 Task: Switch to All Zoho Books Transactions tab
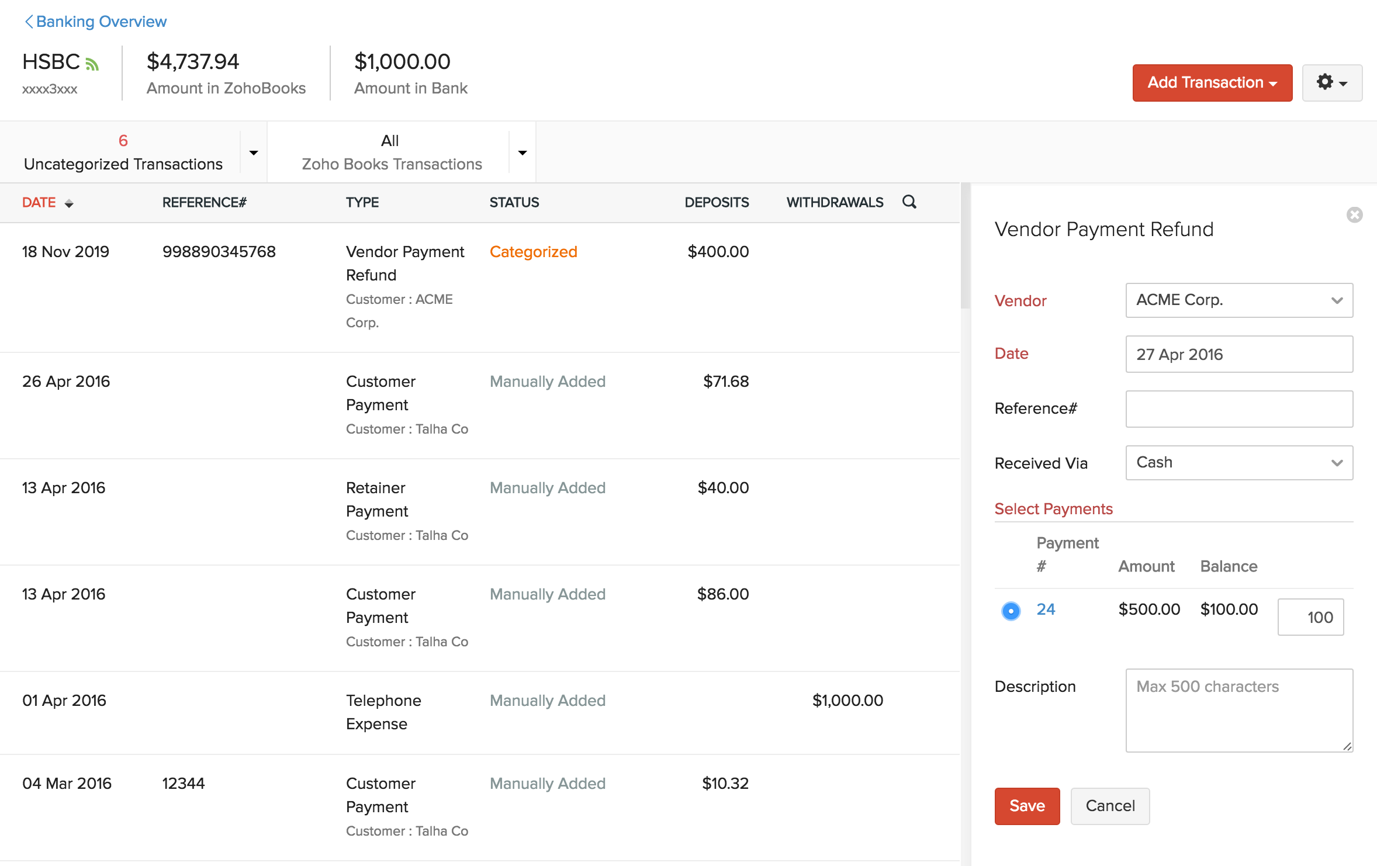pos(391,153)
